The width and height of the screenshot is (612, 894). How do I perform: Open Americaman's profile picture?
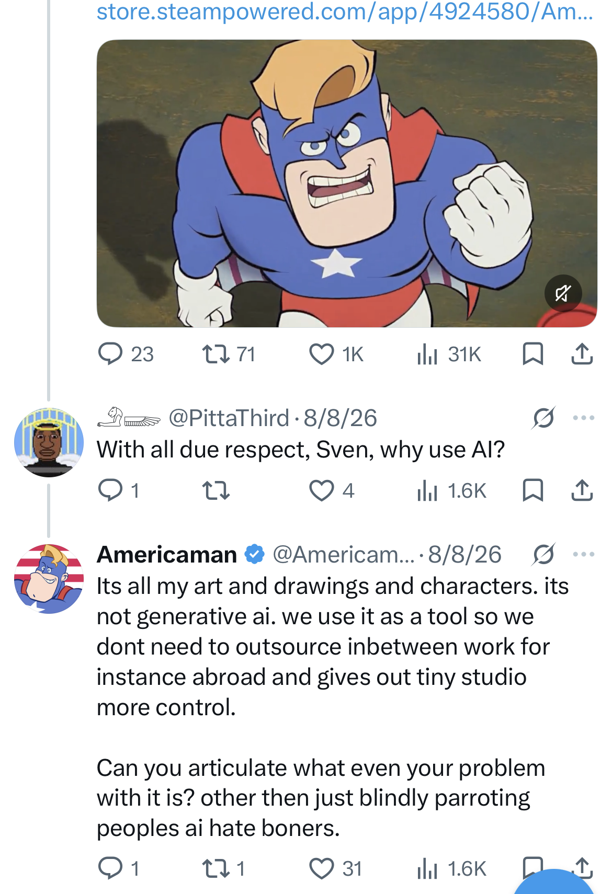pos(49,579)
